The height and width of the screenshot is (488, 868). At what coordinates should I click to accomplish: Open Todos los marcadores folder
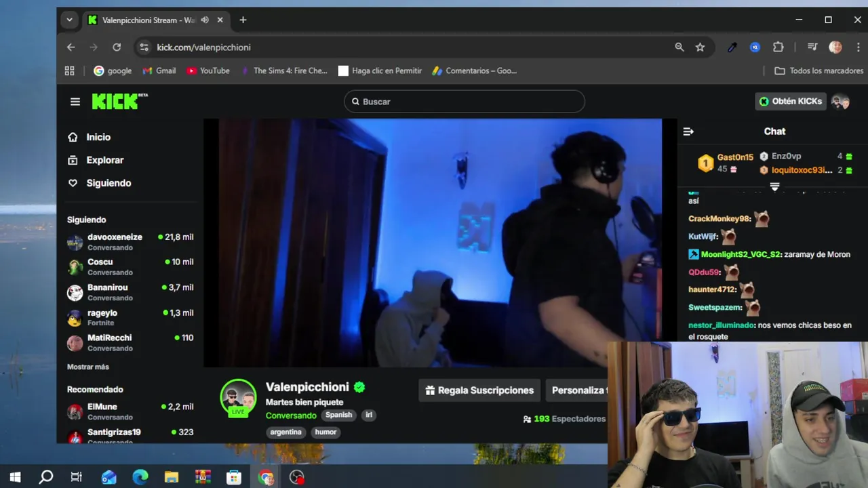tap(818, 70)
